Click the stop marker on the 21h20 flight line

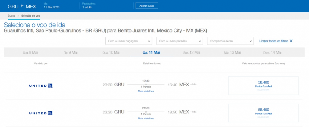pyautogui.click(x=146, y=112)
